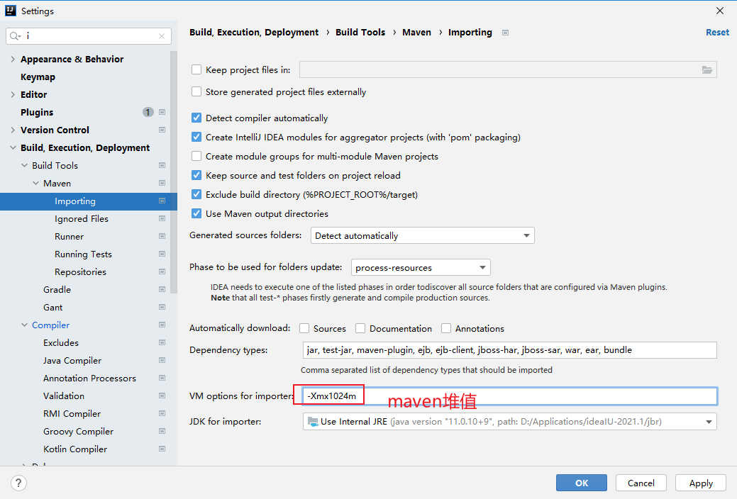Viewport: 737px width, 499px height.
Task: Click the search magnifier icon in settings
Action: 15,36
